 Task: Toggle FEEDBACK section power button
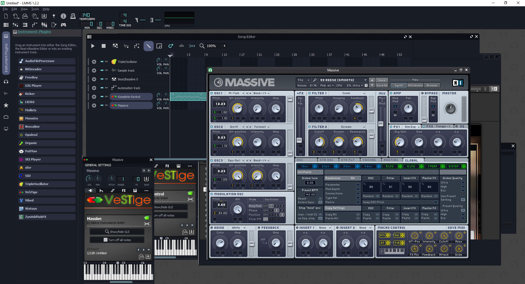259,228
